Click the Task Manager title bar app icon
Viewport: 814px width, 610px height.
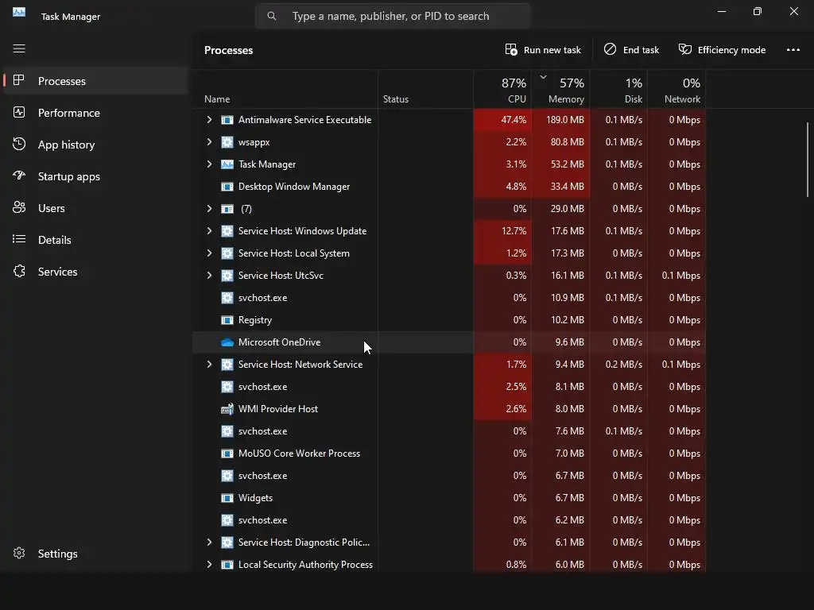[19, 12]
